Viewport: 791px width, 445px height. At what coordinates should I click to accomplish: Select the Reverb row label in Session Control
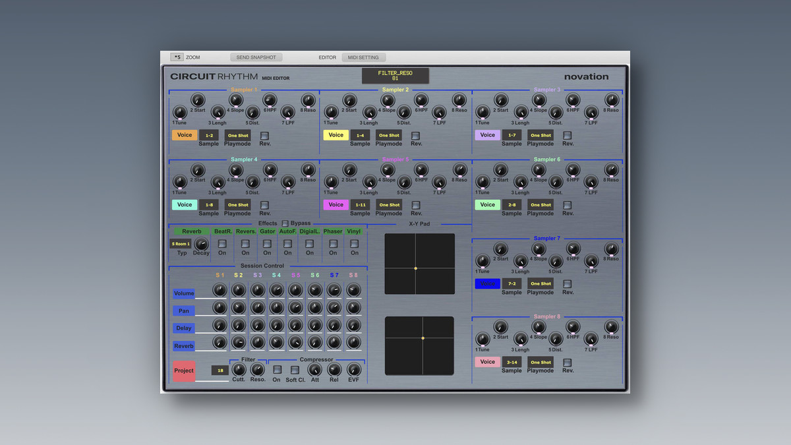pos(184,345)
